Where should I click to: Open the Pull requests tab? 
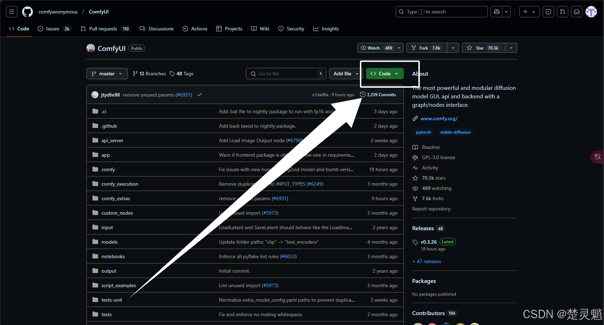click(x=106, y=29)
